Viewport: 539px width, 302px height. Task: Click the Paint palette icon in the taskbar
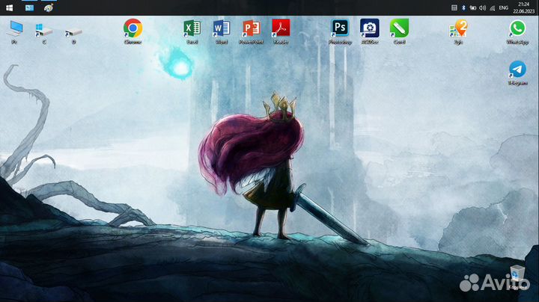(x=49, y=7)
